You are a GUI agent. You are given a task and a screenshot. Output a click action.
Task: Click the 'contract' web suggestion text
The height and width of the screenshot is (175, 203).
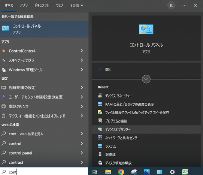coord(16,162)
